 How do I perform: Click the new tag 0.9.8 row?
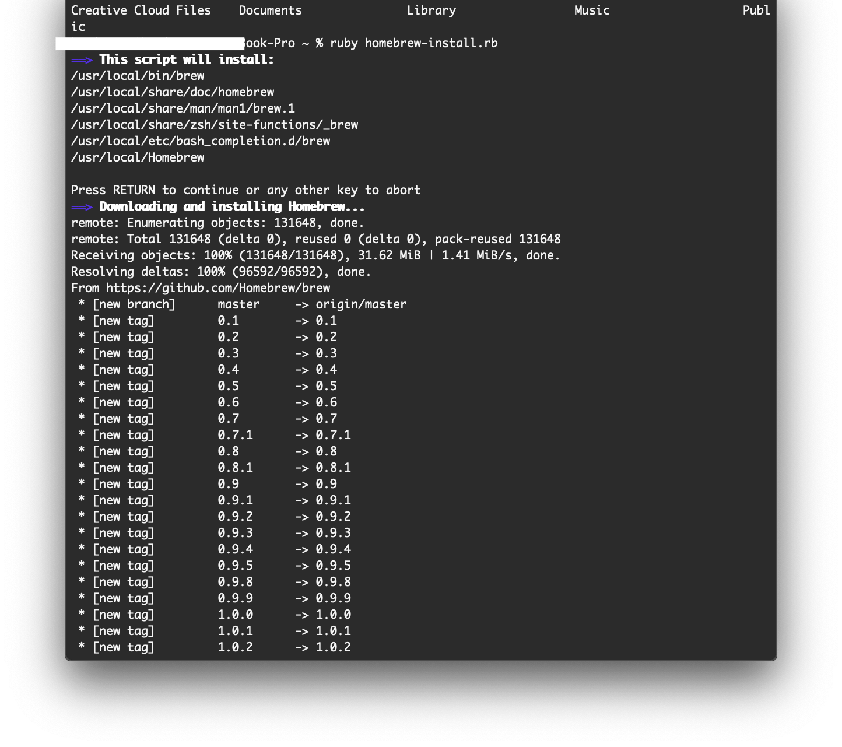tap(215, 582)
